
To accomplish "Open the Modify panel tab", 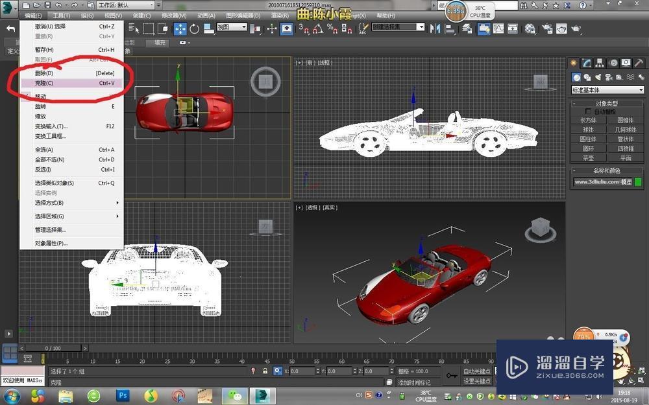I will 587,63.
